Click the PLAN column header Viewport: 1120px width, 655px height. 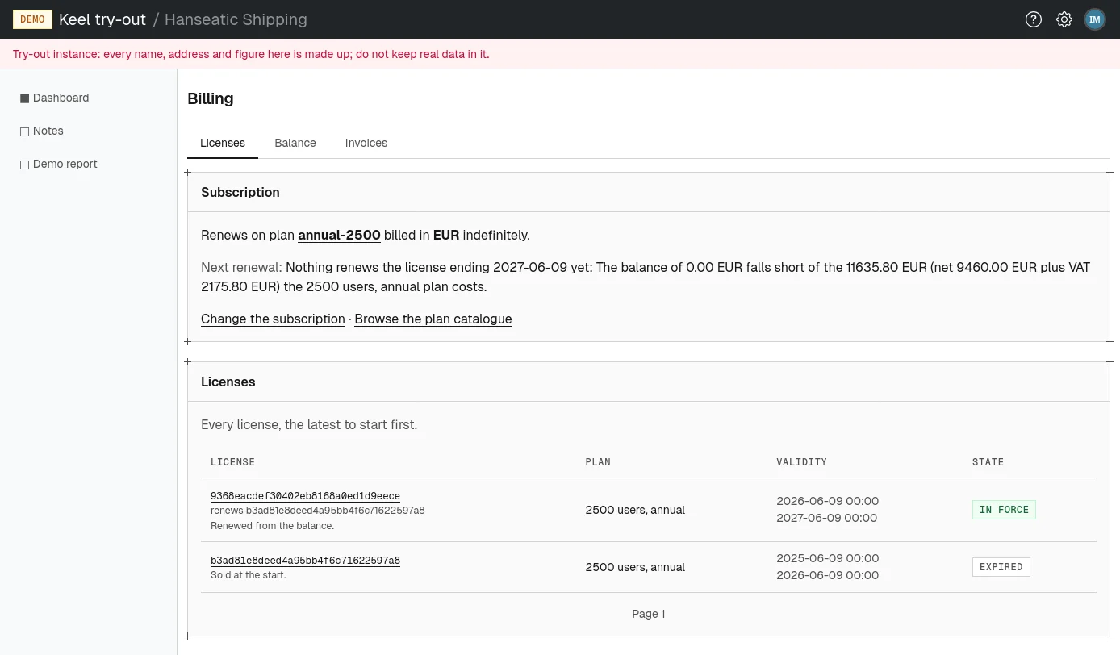(598, 462)
